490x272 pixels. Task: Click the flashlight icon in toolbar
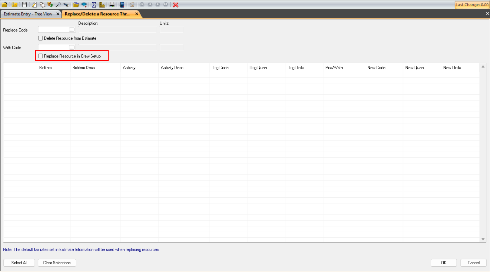click(x=66, y=5)
